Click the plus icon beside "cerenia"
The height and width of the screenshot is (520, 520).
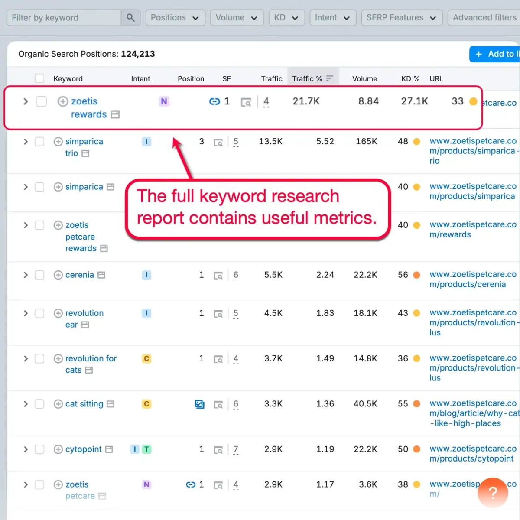point(58,275)
